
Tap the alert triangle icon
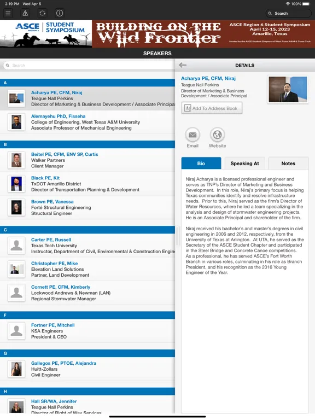25,13
